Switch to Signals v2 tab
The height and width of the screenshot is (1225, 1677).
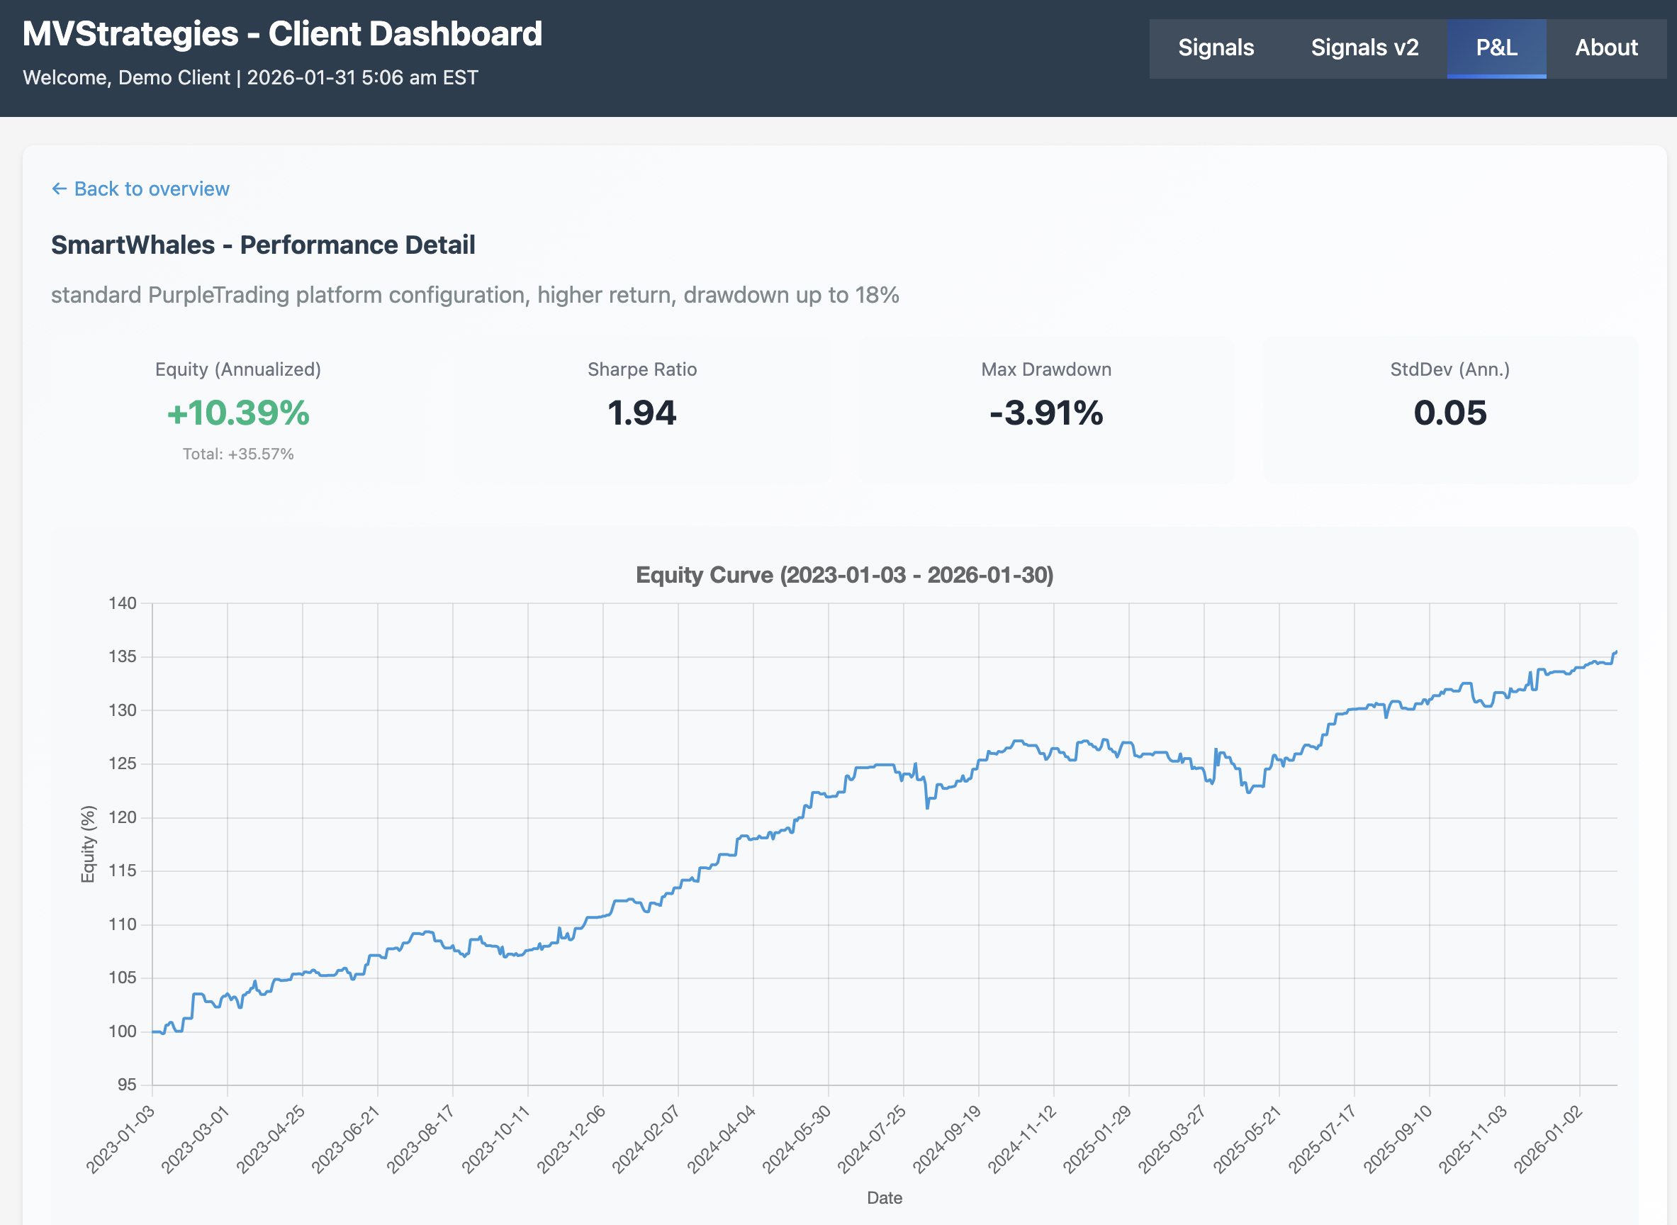pyautogui.click(x=1364, y=48)
